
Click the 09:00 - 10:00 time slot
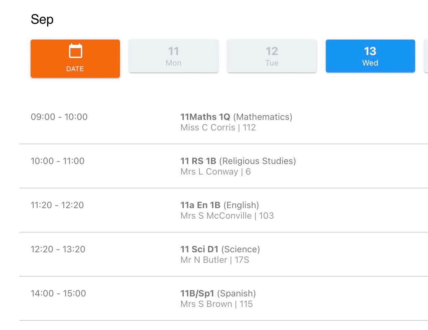click(x=59, y=117)
